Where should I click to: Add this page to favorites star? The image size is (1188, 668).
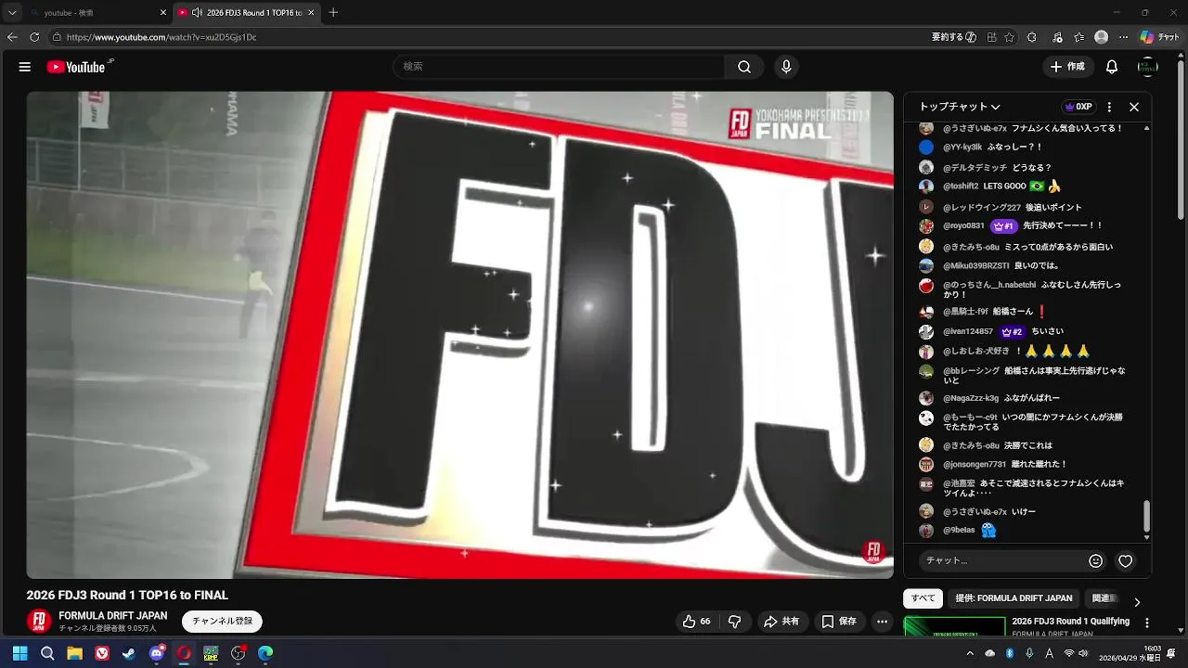pyautogui.click(x=1010, y=37)
